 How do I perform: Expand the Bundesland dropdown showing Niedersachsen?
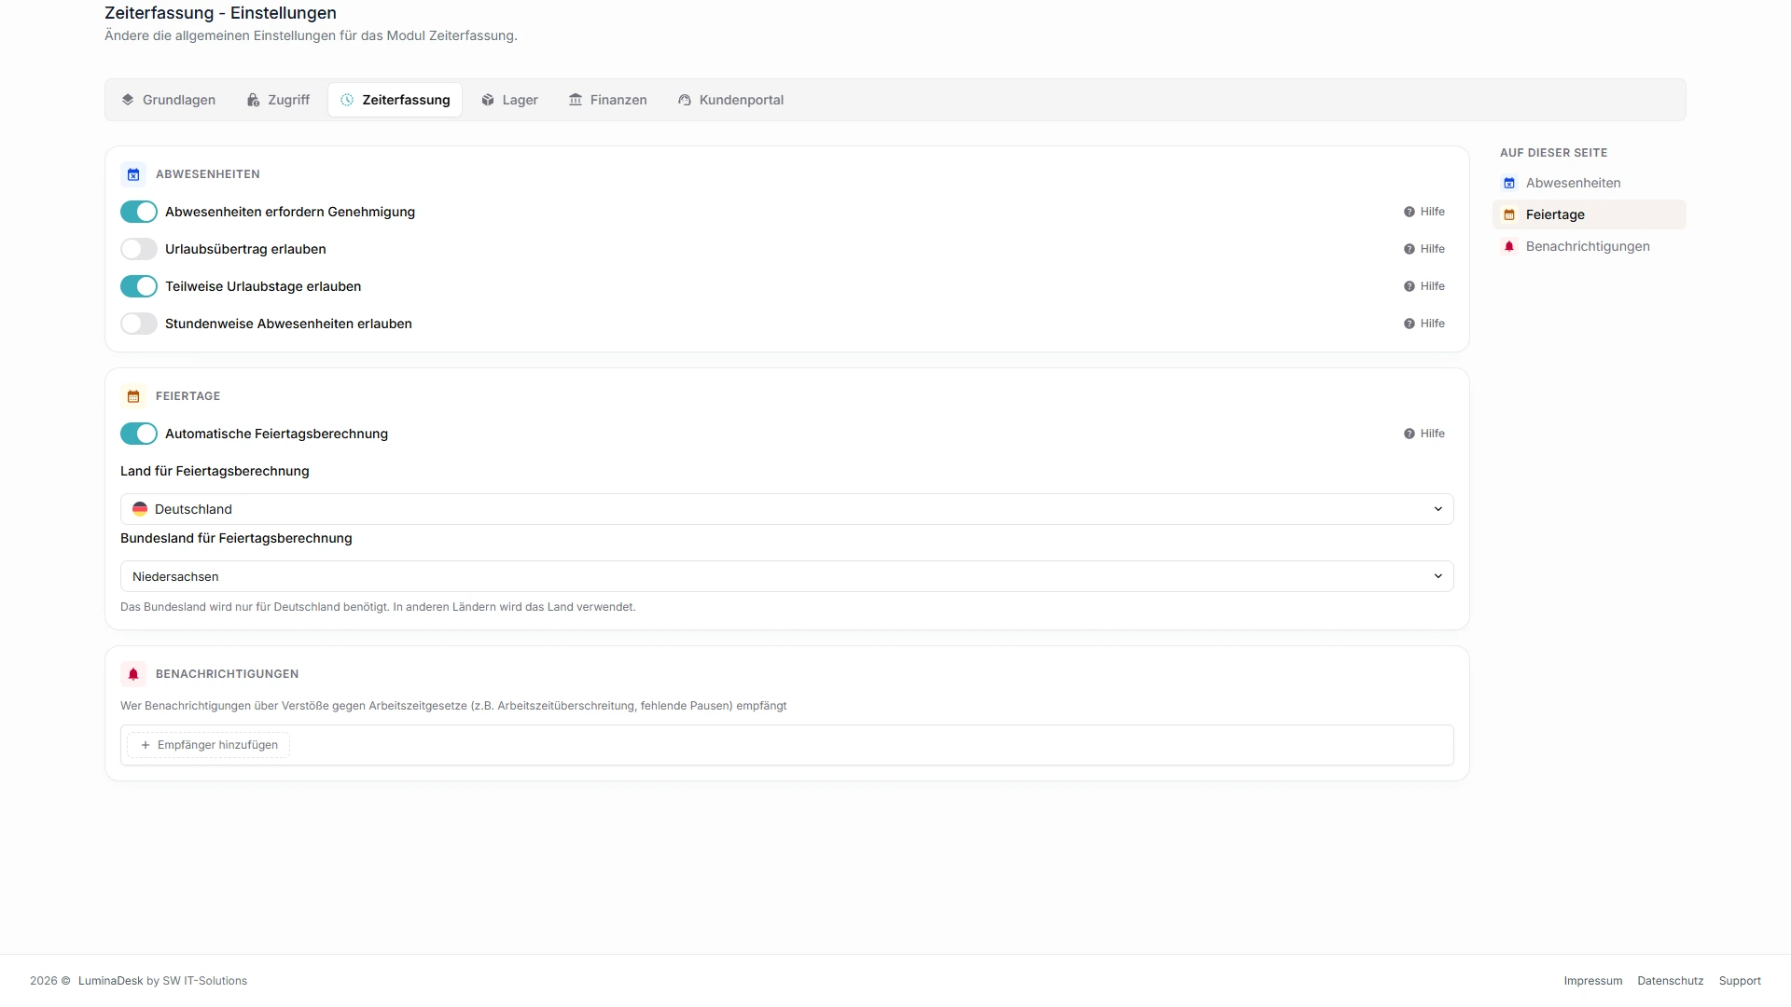pyautogui.click(x=787, y=576)
